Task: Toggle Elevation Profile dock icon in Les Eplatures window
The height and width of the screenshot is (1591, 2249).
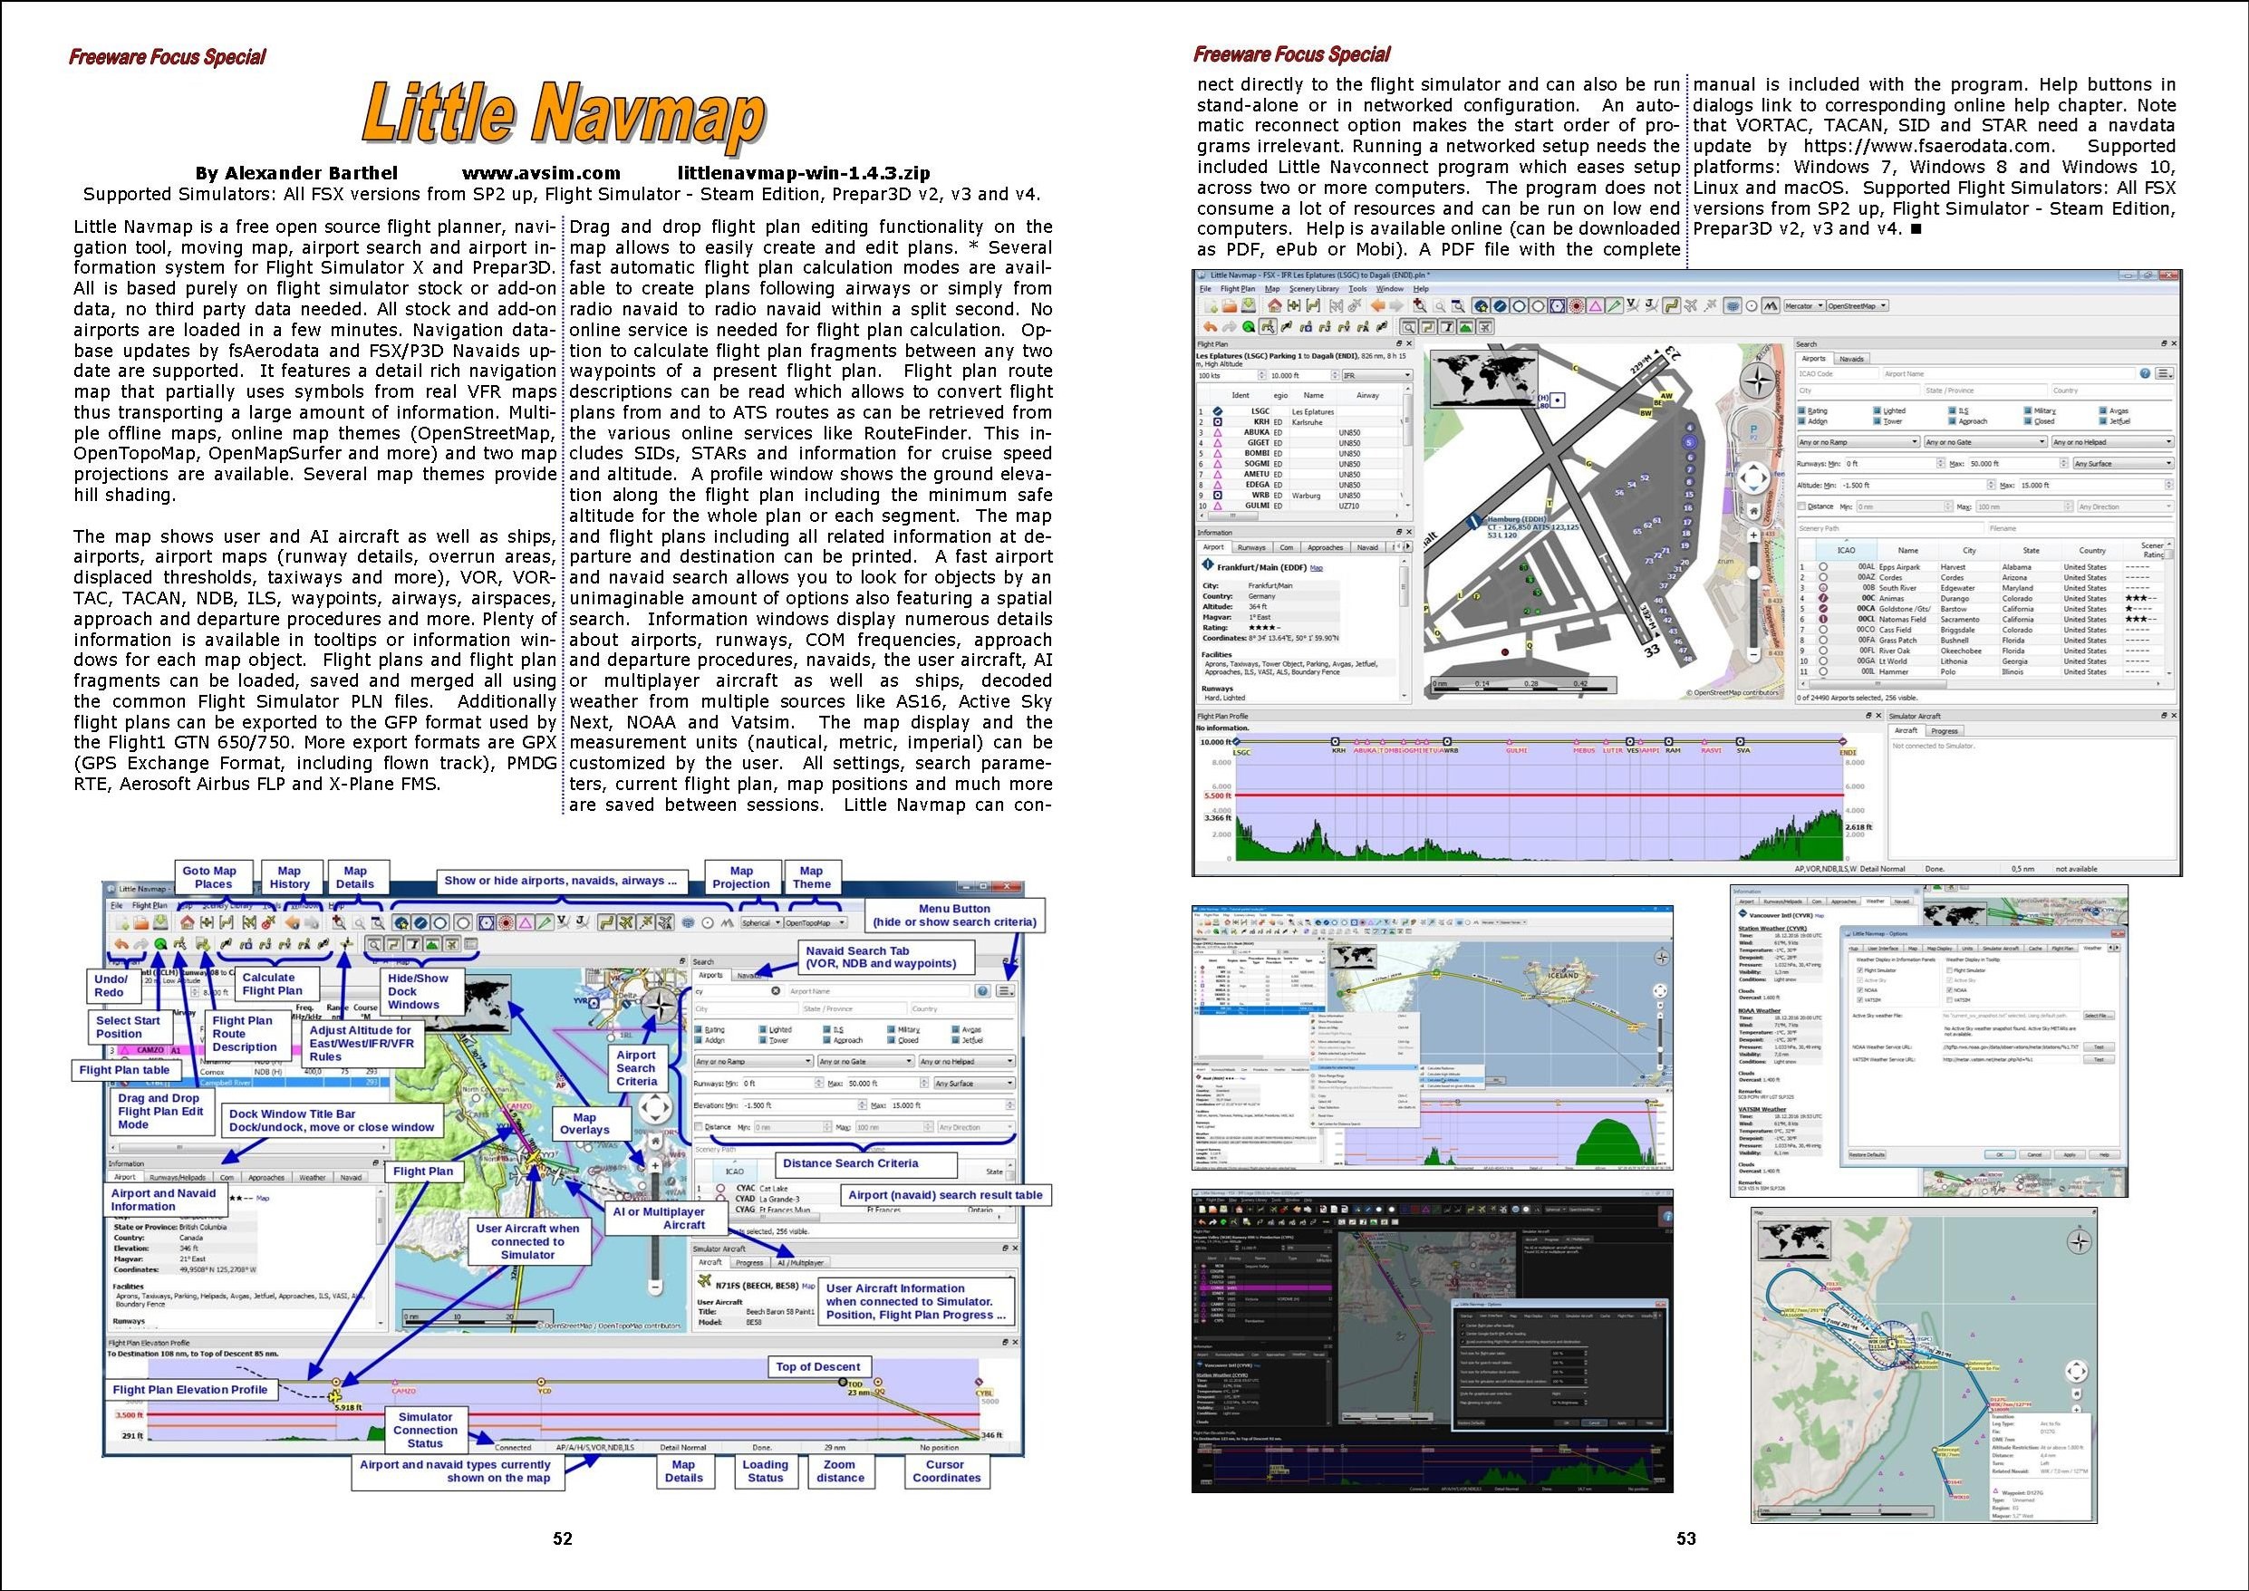Action: pyautogui.click(x=1466, y=327)
